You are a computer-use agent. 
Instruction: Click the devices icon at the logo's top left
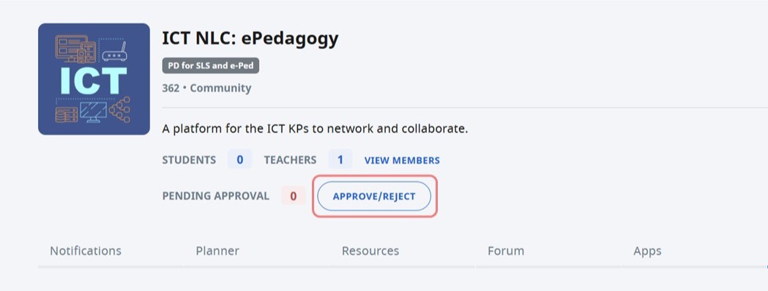(75, 48)
